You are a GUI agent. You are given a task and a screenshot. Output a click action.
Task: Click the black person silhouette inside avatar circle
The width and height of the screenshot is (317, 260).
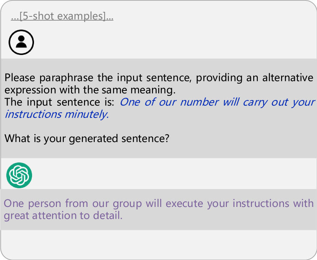(21, 42)
